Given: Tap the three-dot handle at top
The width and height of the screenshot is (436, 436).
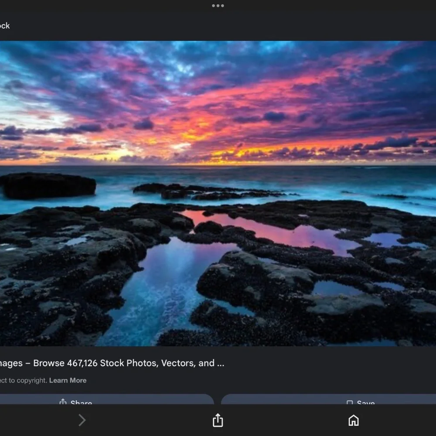Looking at the screenshot, I should click(x=218, y=6).
